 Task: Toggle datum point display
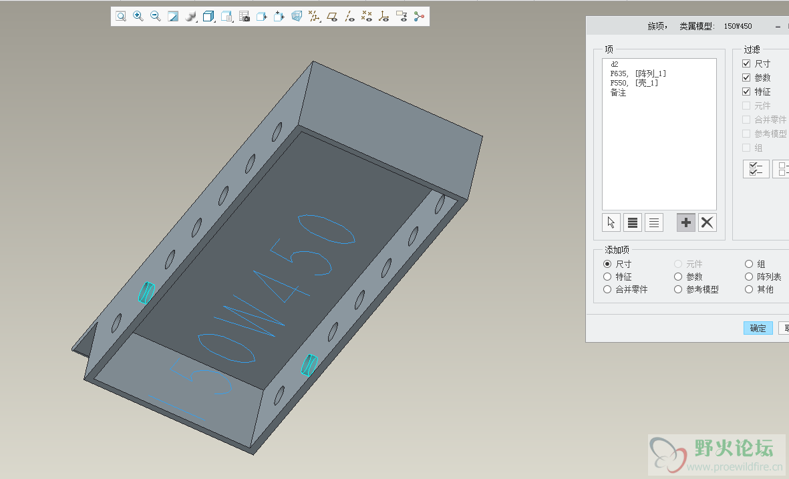coord(367,17)
